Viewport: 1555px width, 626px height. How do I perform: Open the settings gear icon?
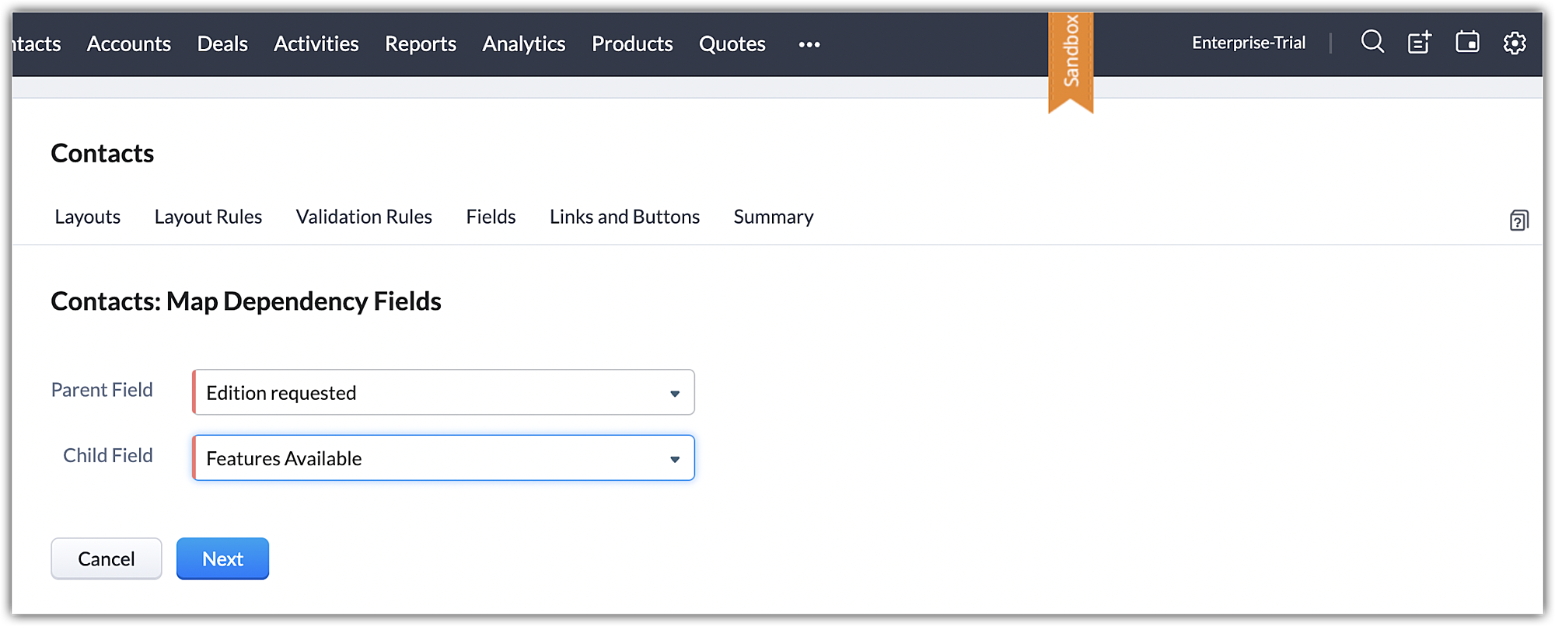(1515, 43)
